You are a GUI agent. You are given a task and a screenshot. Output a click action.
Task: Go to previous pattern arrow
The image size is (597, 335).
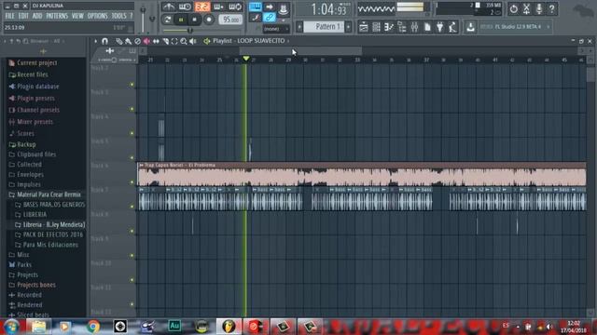click(299, 27)
